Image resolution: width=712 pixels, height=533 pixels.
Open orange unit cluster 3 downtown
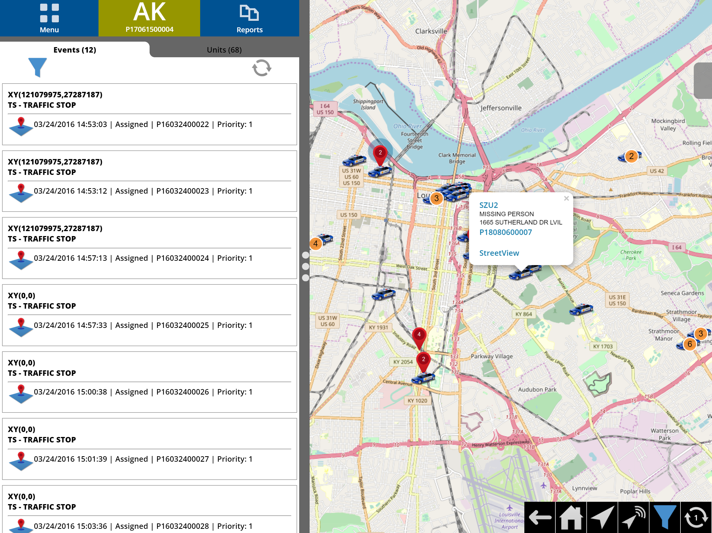point(437,198)
